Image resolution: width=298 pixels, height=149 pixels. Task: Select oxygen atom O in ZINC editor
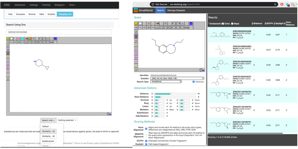click(x=8, y=53)
